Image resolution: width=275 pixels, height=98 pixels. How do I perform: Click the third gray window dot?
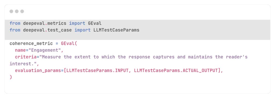point(22,11)
